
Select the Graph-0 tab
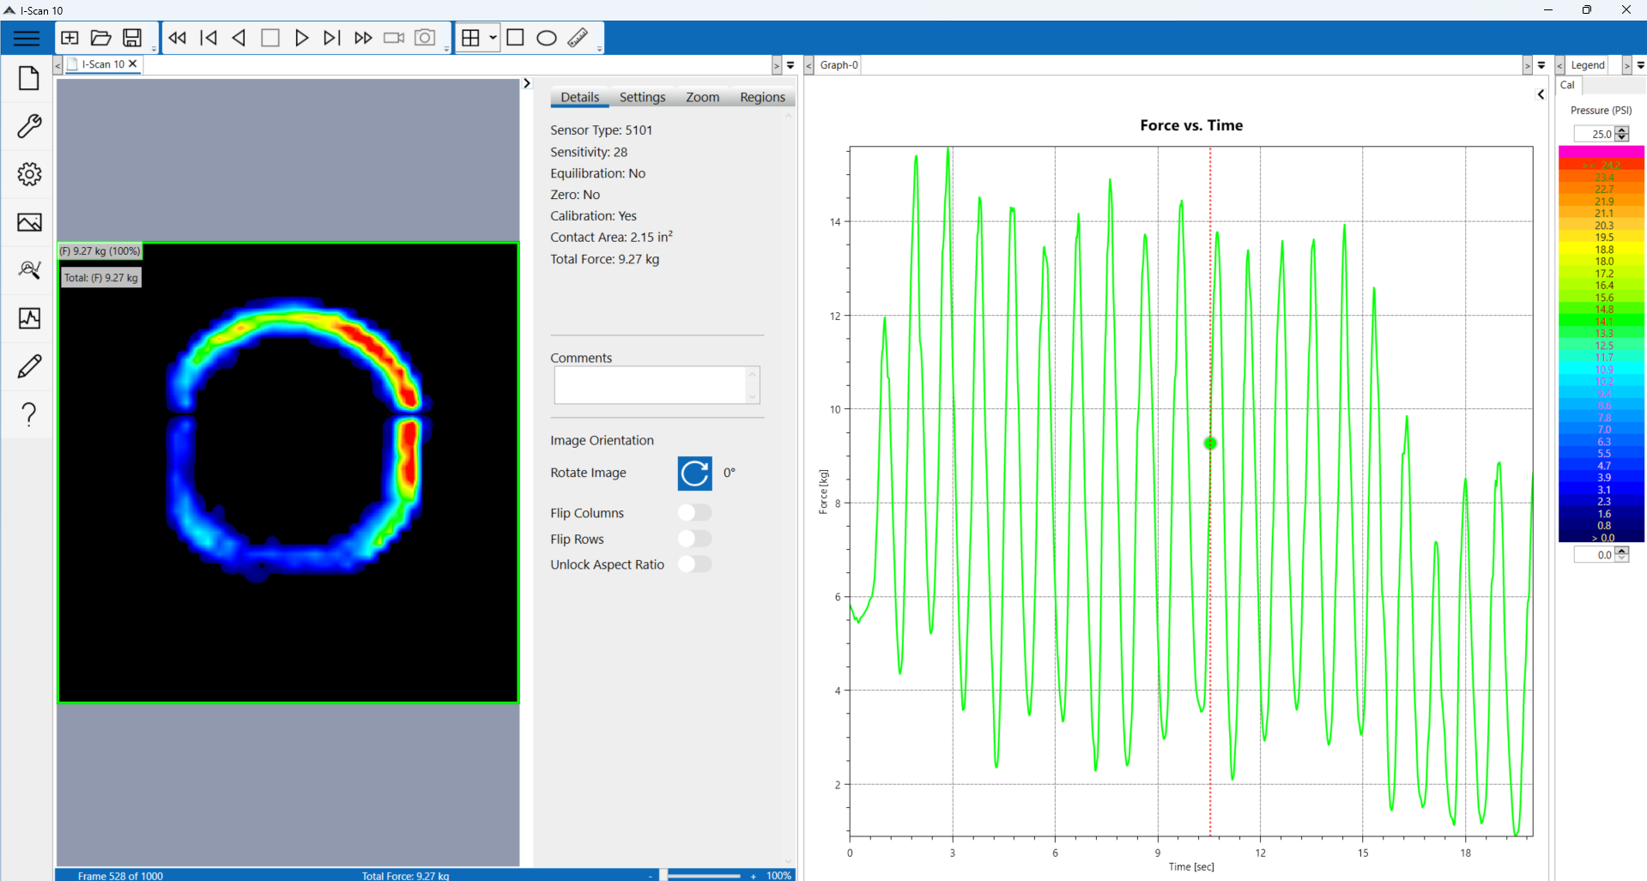point(839,65)
